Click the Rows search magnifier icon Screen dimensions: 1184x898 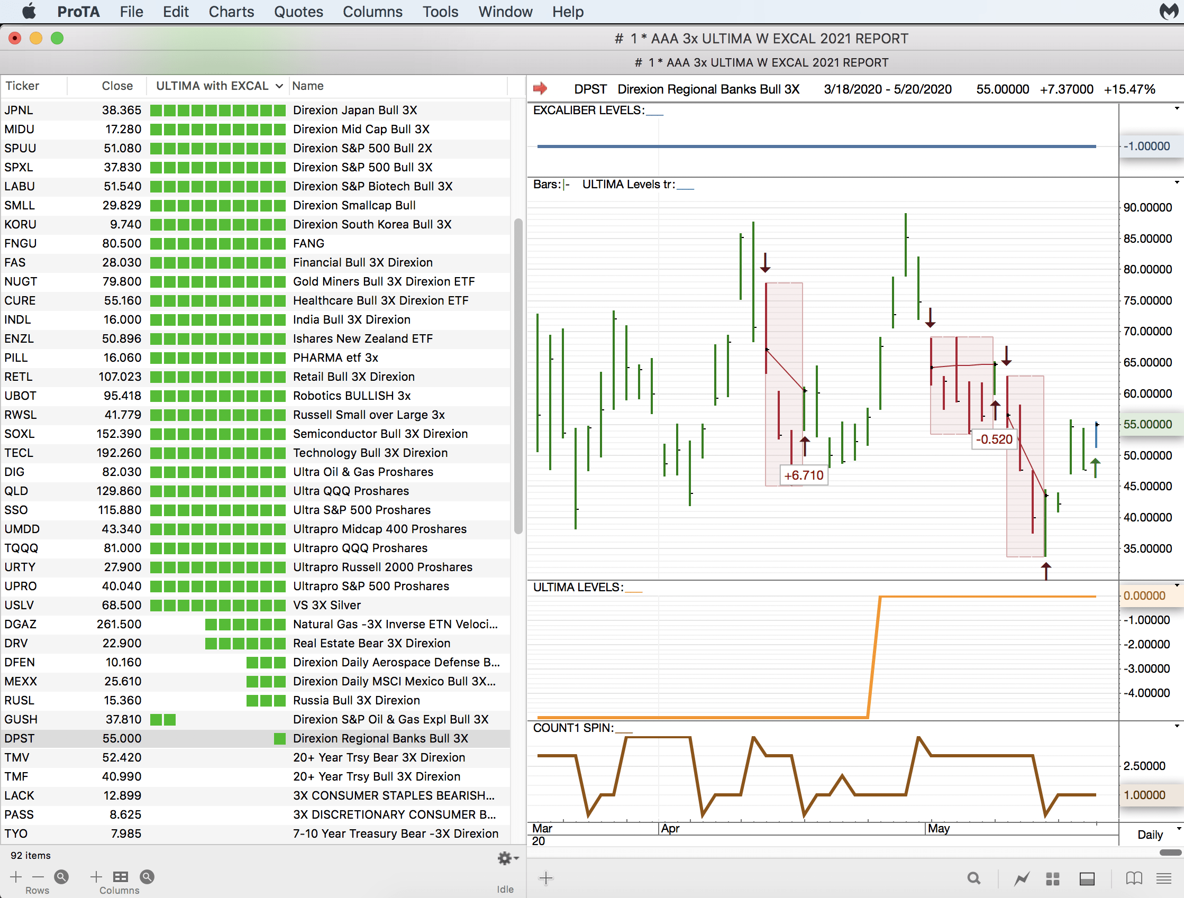[x=61, y=877]
